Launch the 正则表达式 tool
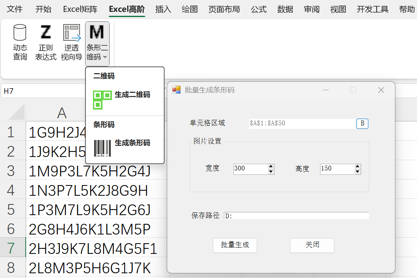This screenshot has height=278, width=417. [x=46, y=43]
